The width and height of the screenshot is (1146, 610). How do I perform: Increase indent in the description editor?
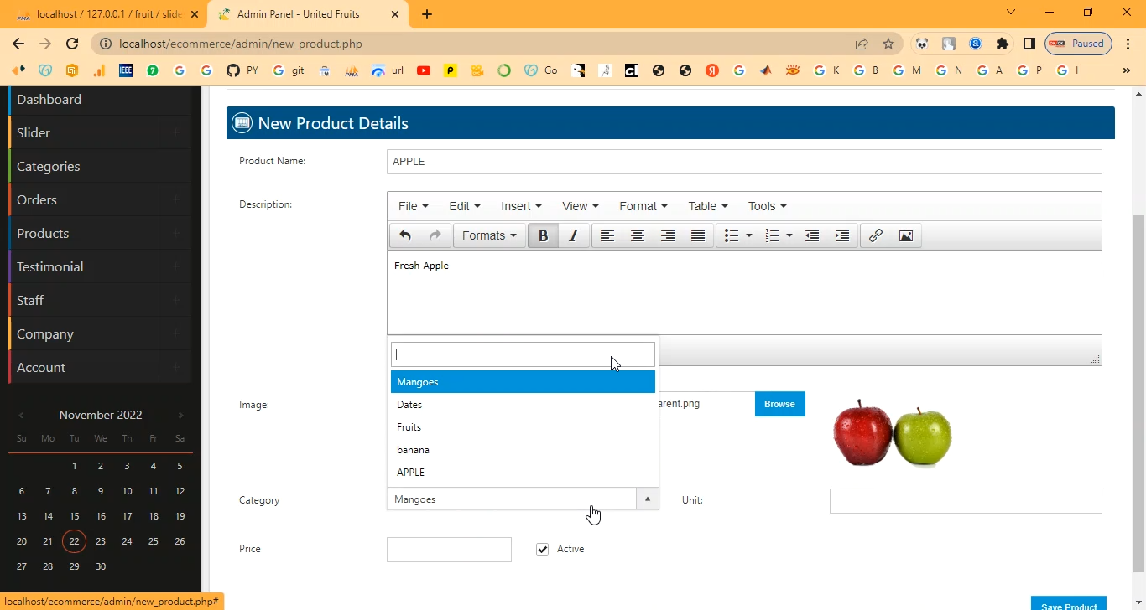tap(842, 236)
